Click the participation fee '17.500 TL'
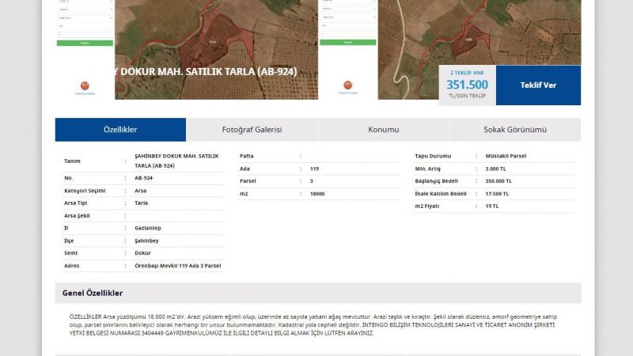 coord(497,194)
